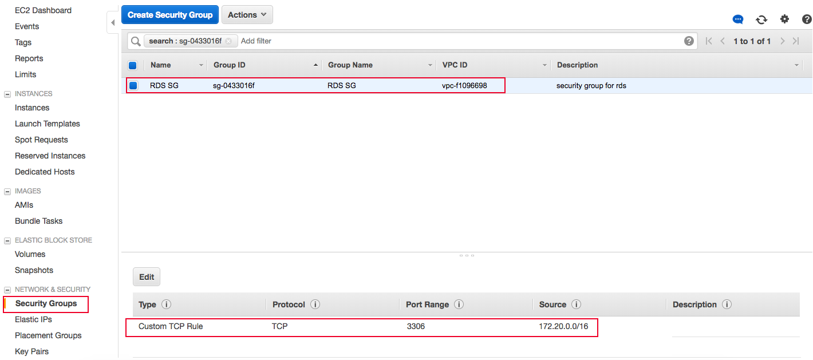Refresh the security groups list
The image size is (813, 360).
point(761,19)
